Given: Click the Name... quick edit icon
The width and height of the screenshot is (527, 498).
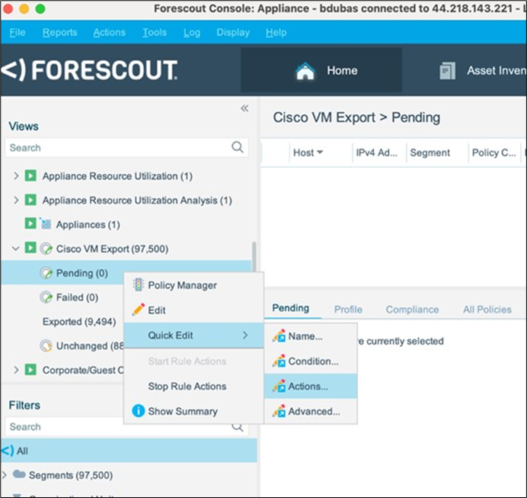Looking at the screenshot, I should tap(279, 336).
